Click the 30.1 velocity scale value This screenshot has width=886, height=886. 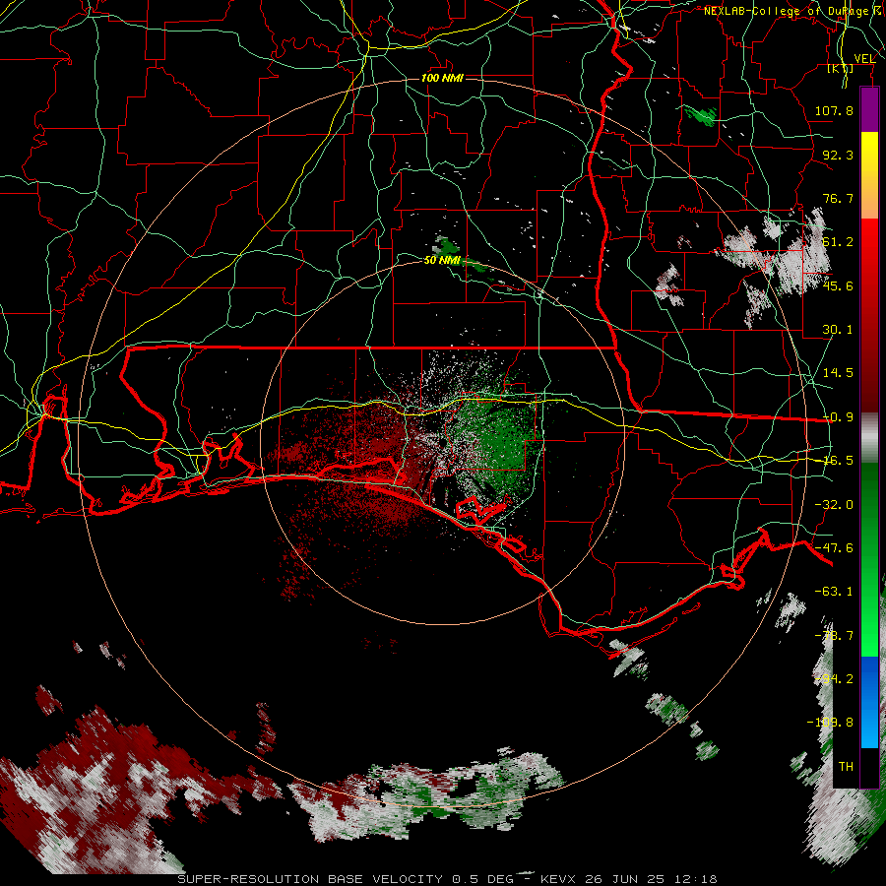coord(838,330)
